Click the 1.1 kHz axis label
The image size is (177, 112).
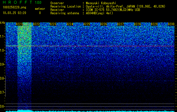tap(3, 36)
